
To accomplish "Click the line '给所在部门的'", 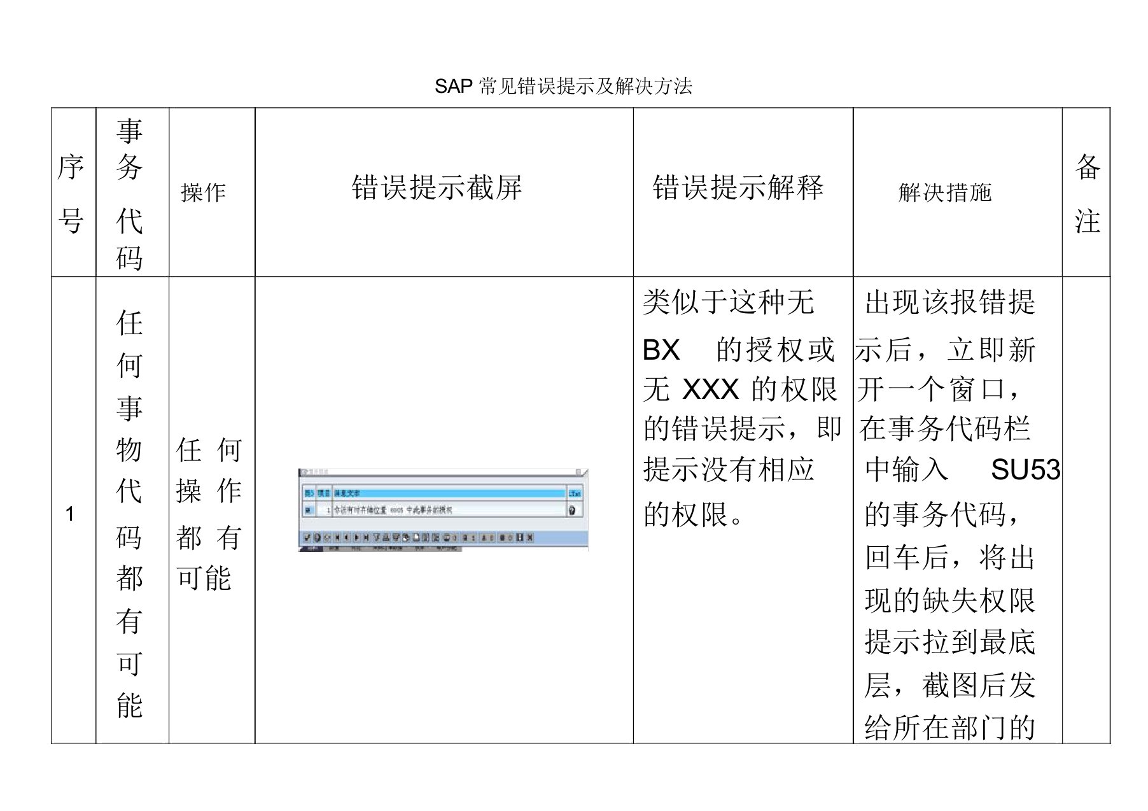I will (x=950, y=727).
